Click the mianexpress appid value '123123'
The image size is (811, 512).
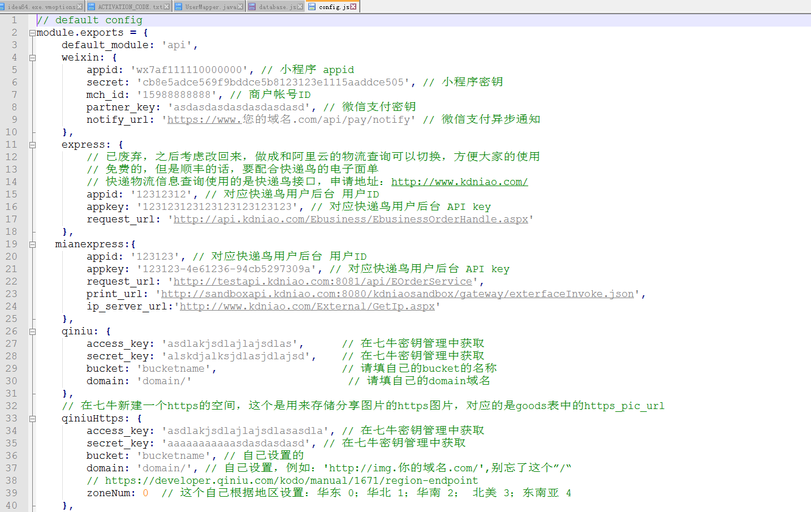tap(155, 256)
